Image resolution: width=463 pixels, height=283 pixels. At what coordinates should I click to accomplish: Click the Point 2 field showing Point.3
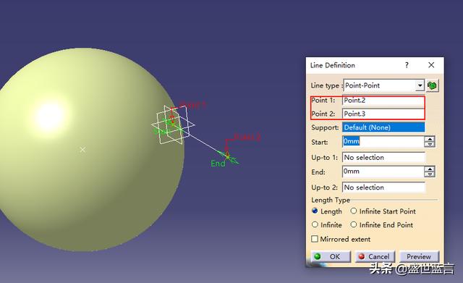383,114
